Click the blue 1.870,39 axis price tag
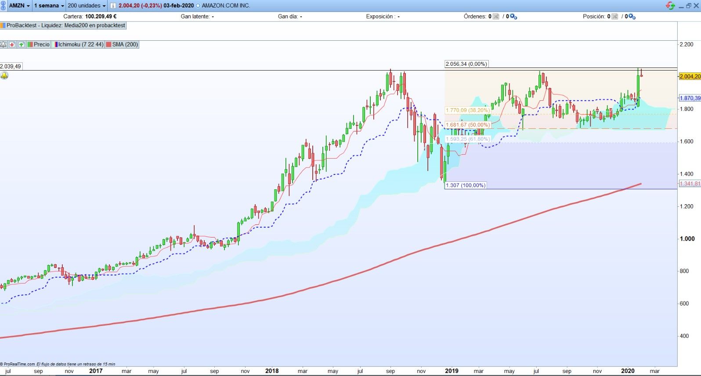Screen dimensions: 701x376 [690, 98]
